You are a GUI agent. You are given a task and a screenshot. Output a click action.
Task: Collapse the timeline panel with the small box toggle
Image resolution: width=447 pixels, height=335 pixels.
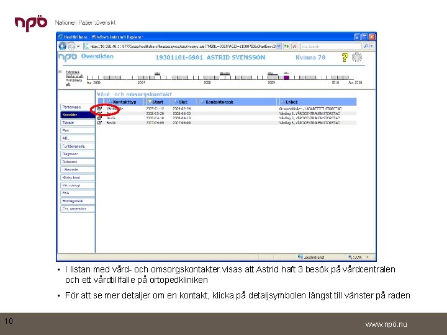coord(60,72)
